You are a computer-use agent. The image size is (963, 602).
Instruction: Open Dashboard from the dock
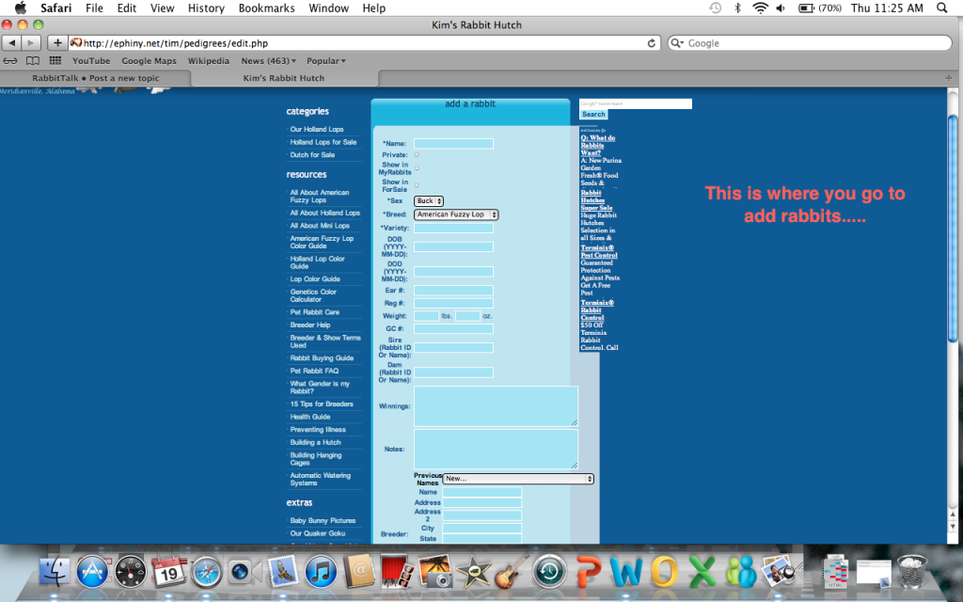131,572
